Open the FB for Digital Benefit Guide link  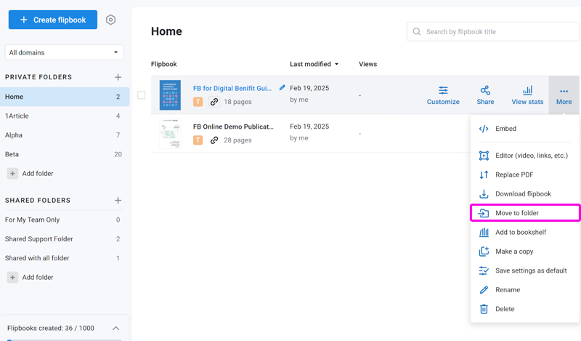(x=232, y=88)
